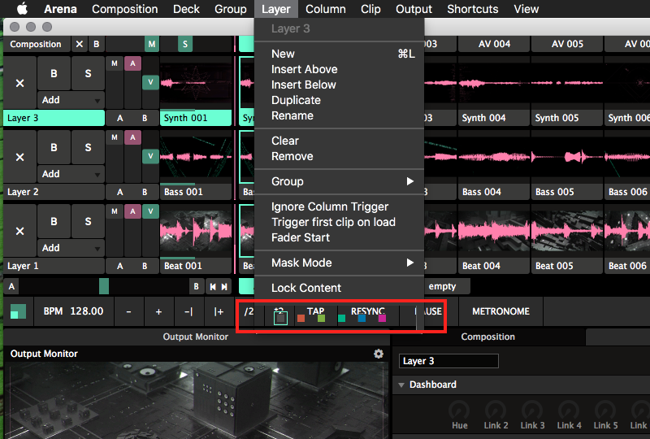This screenshot has width=650, height=439.
Task: Open the Apple menu
Action: click(22, 9)
